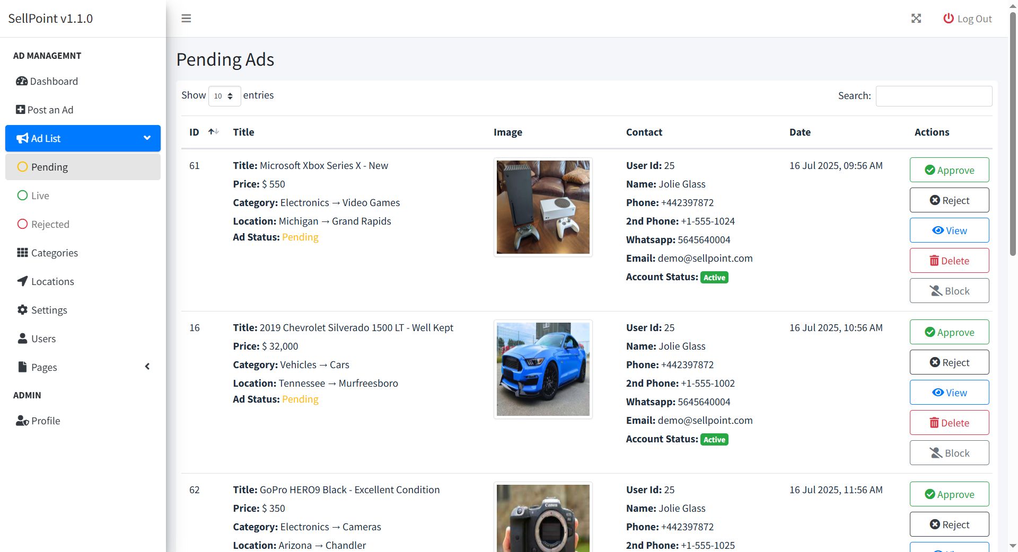Click the Log Out power icon
Screen dimensions: 1018x552
pyautogui.click(x=949, y=19)
